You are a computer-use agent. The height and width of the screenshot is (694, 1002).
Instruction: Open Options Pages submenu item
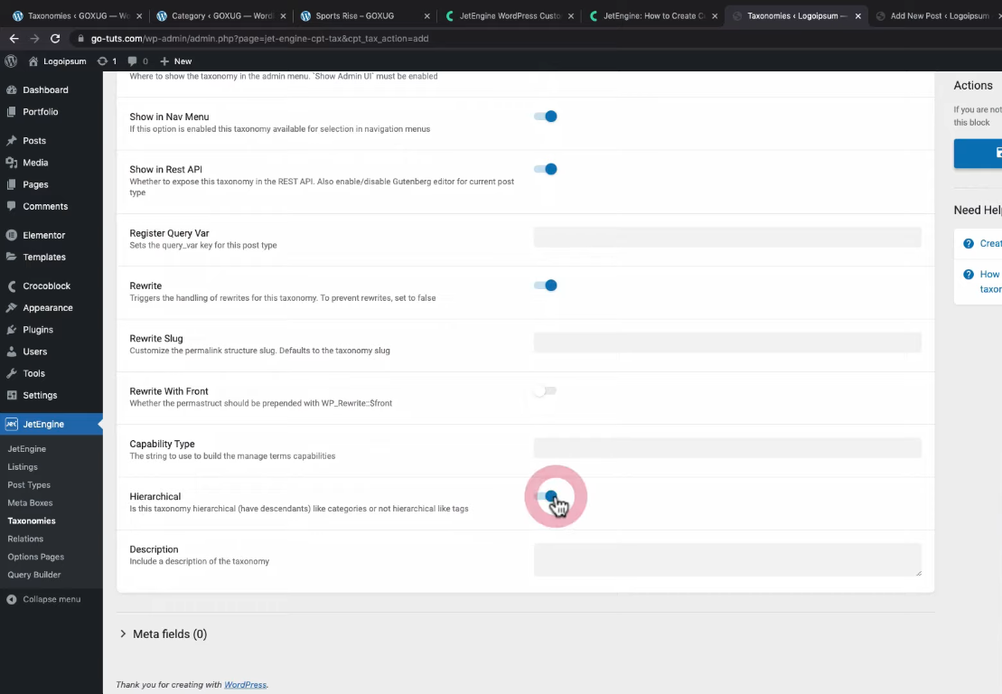(36, 557)
